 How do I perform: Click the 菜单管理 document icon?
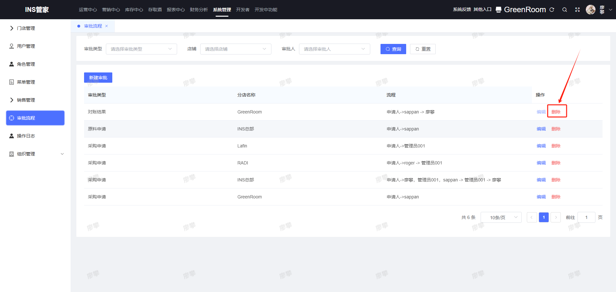coord(12,82)
